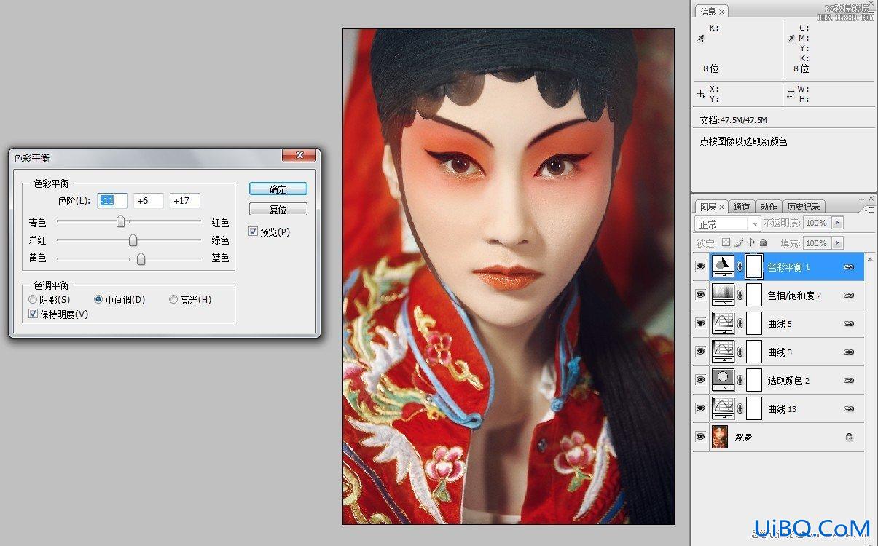Click the 曲线 13 curves thumbnail icon
Image resolution: width=878 pixels, height=546 pixels.
pos(722,408)
